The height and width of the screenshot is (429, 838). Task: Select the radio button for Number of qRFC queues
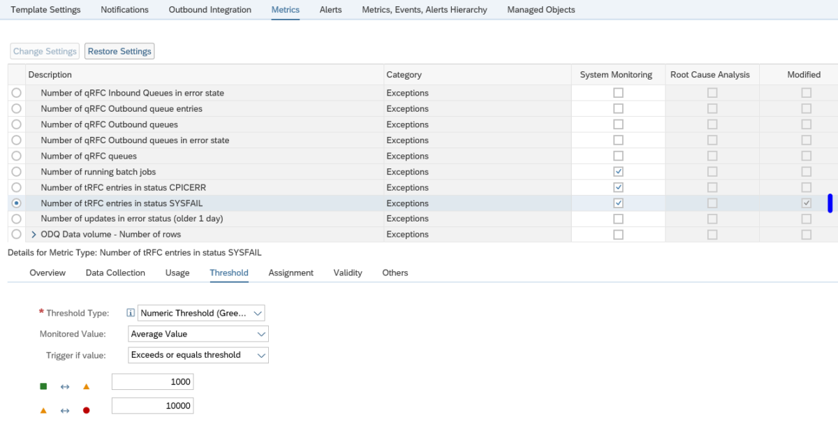point(16,156)
